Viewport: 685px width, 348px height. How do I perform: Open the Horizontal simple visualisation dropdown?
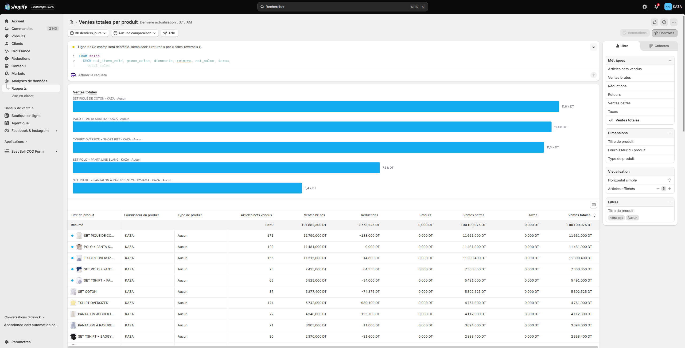tap(640, 180)
